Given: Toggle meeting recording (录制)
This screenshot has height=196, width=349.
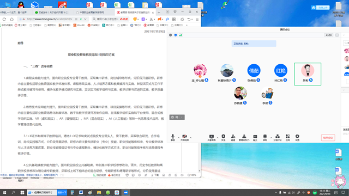Looking at the screenshot, I should [x=265, y=138].
